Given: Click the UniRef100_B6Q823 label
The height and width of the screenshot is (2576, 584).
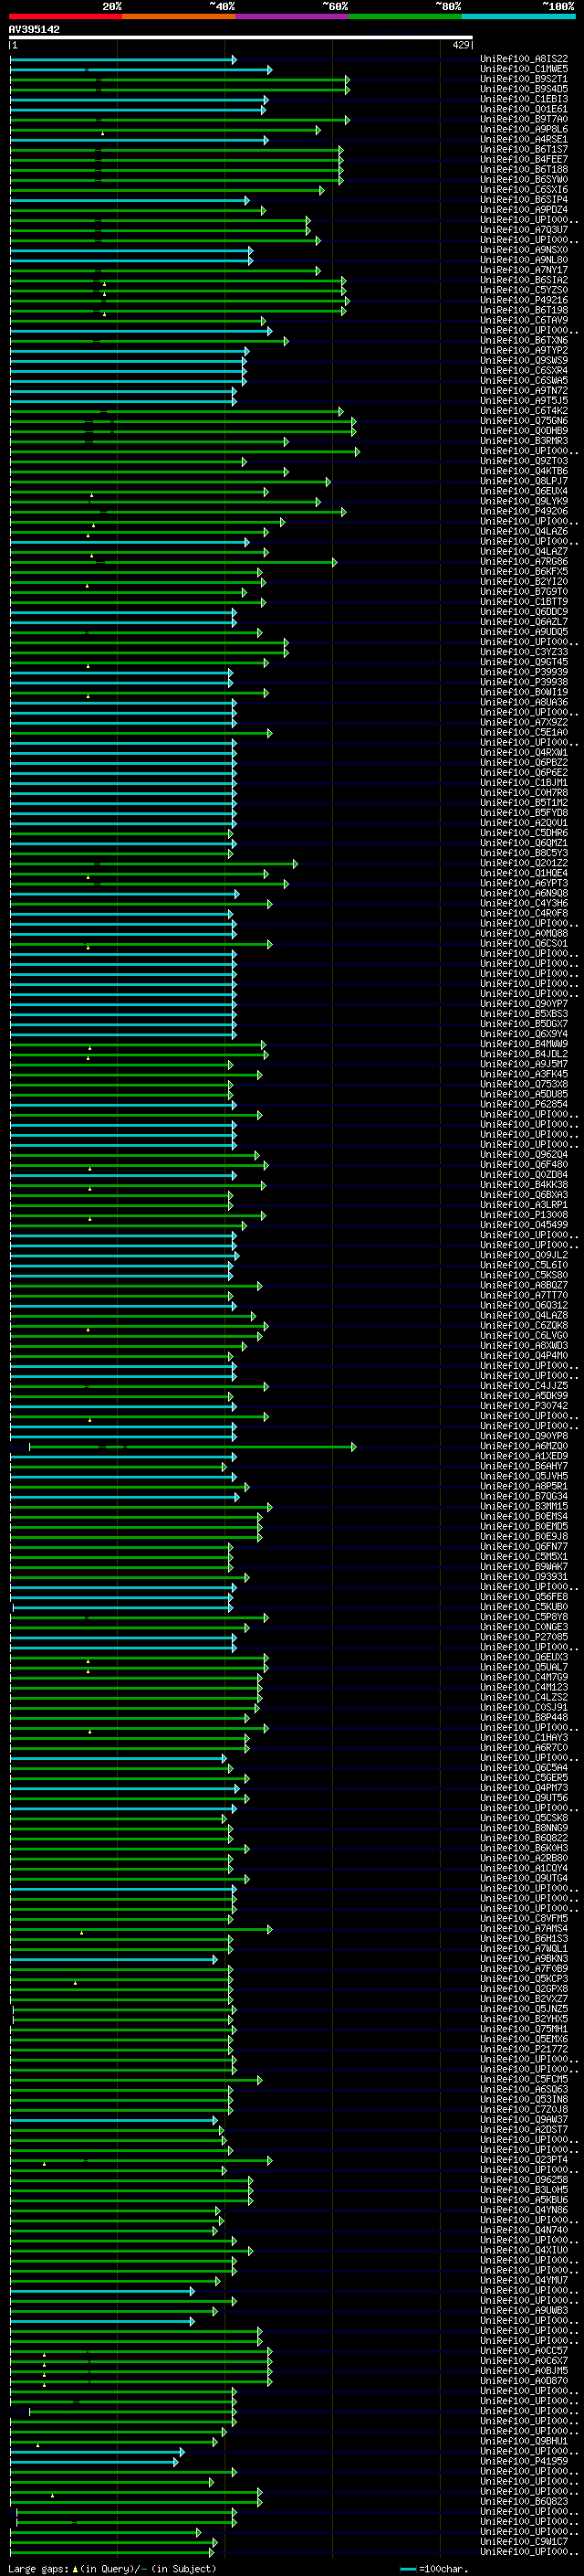Looking at the screenshot, I should (x=524, y=2501).
